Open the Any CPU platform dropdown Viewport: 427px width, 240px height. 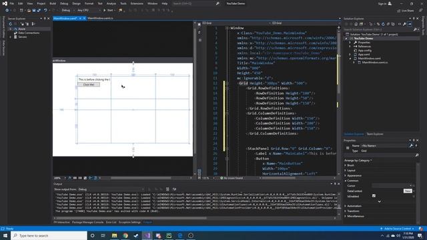tap(89, 11)
